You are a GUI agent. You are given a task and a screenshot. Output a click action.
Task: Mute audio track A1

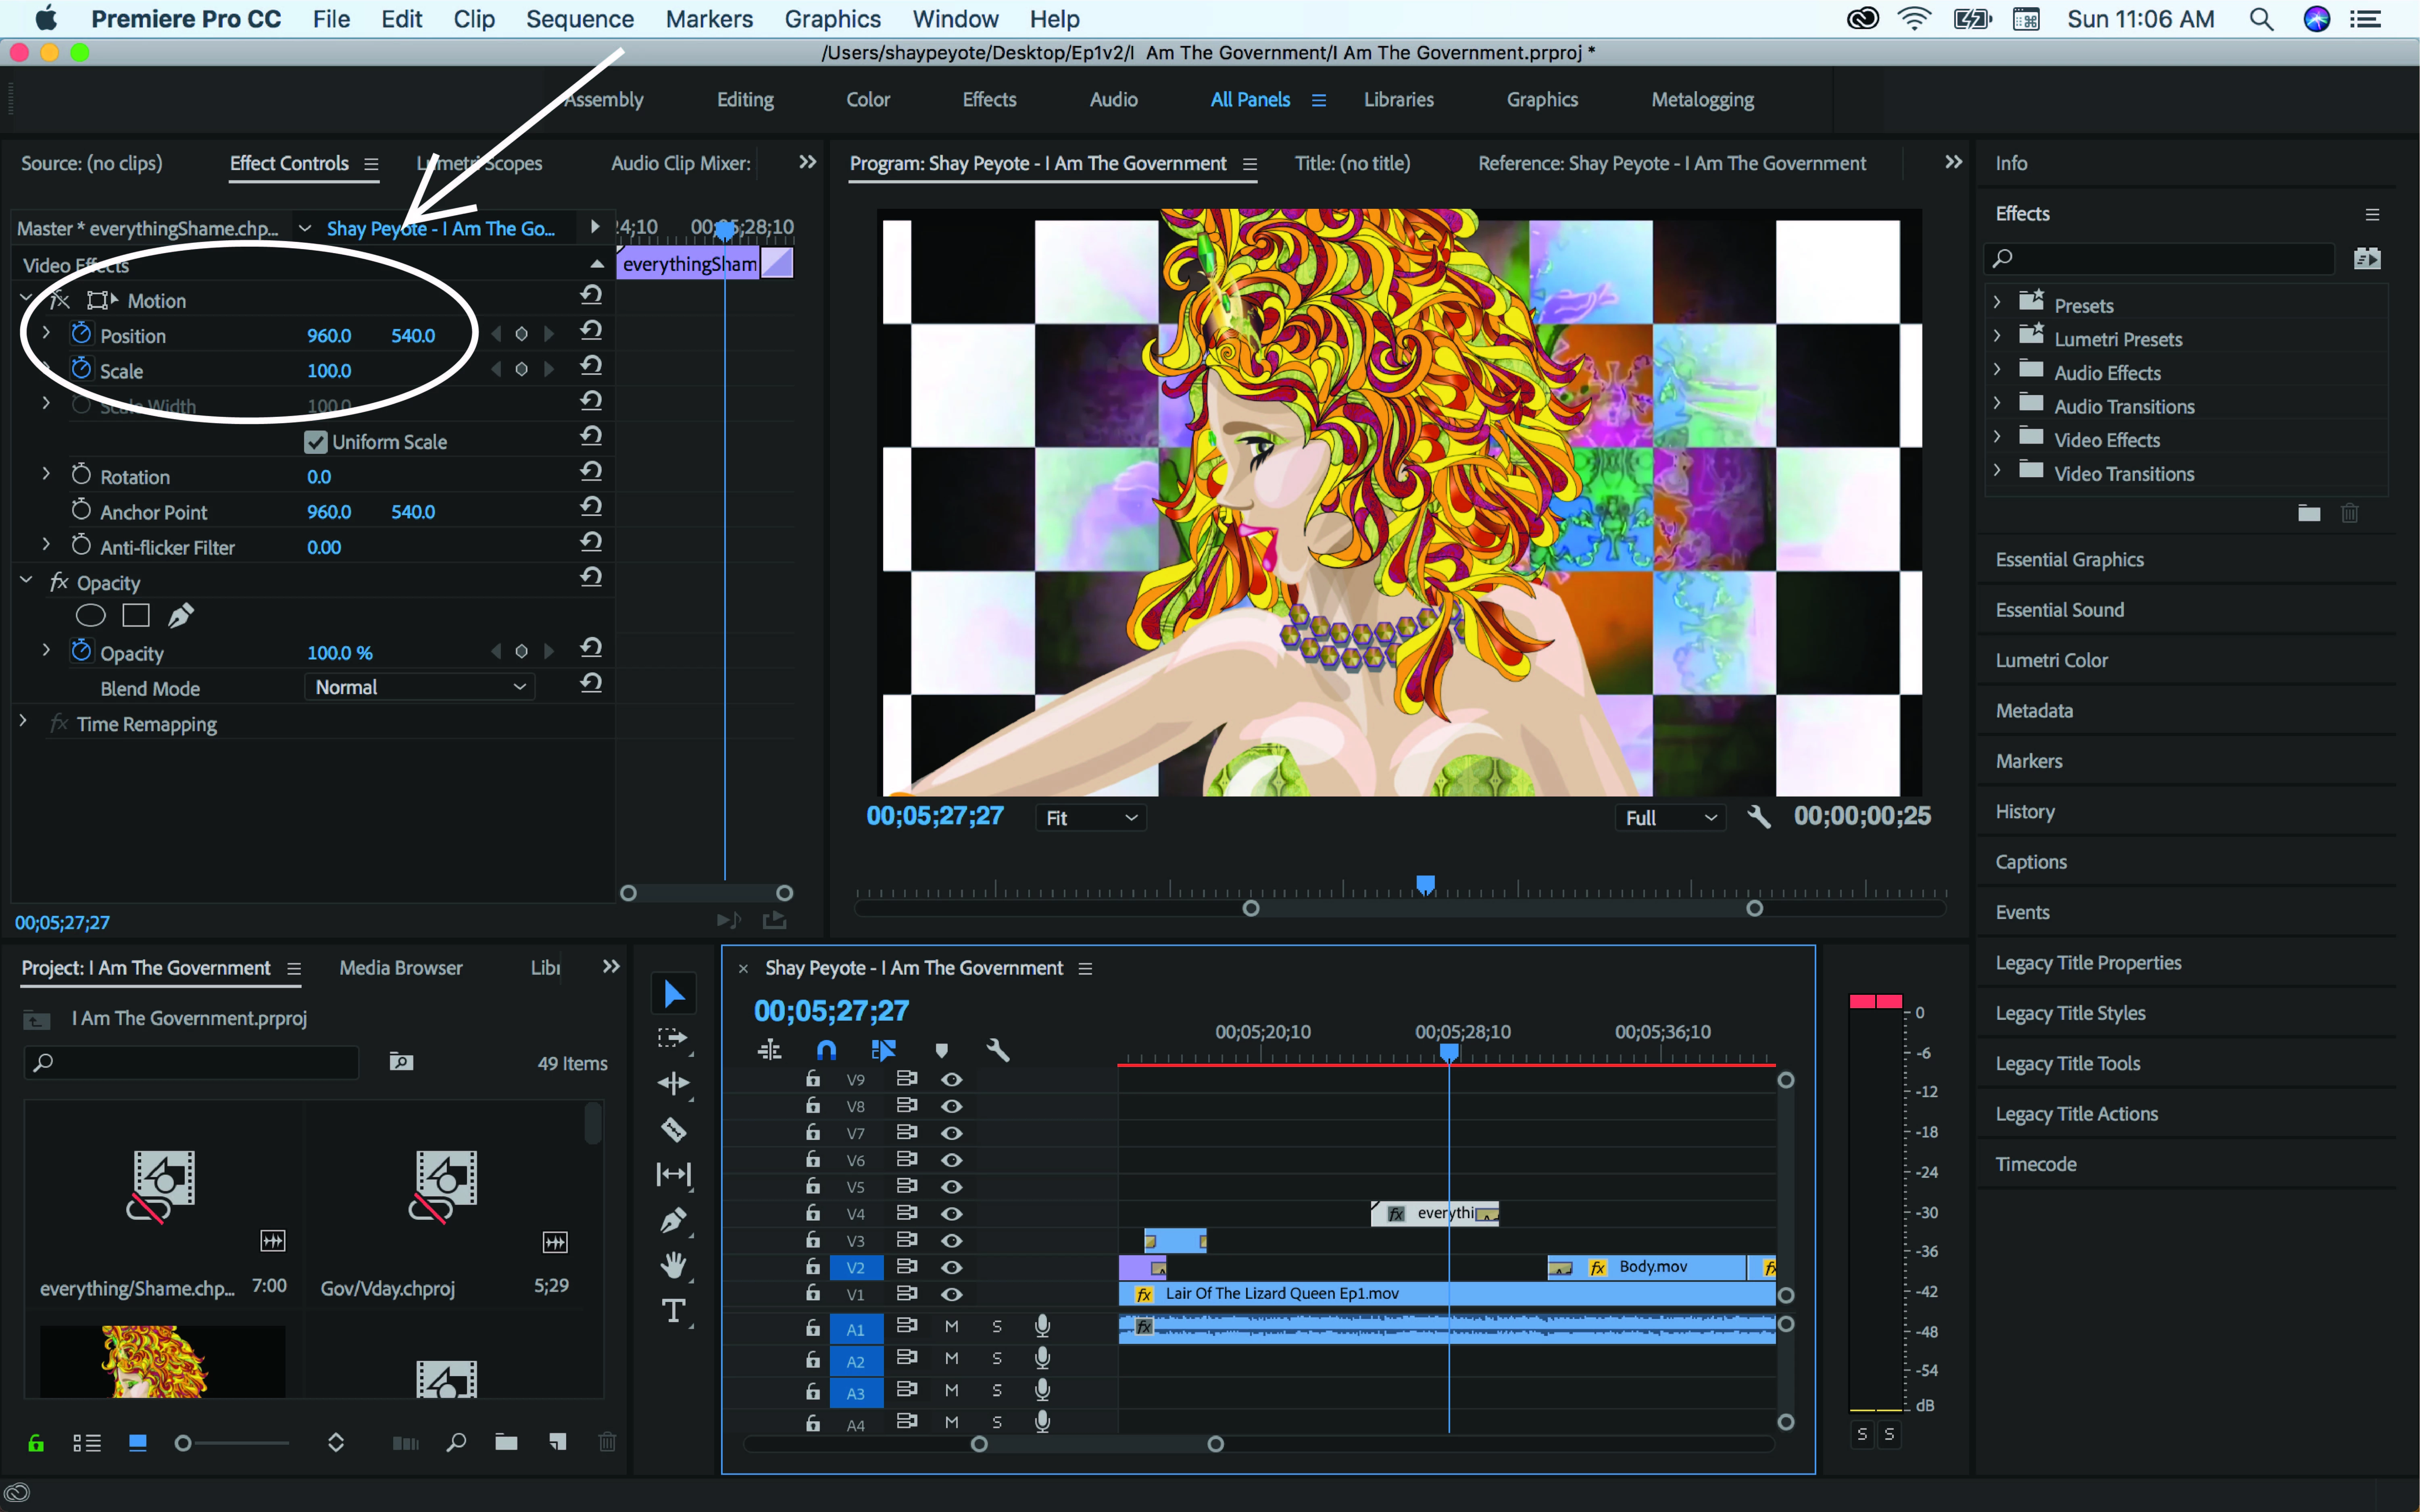pos(951,1327)
